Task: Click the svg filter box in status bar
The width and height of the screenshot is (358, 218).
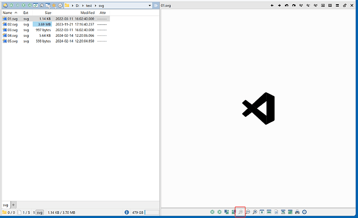Action: (x=39, y=212)
